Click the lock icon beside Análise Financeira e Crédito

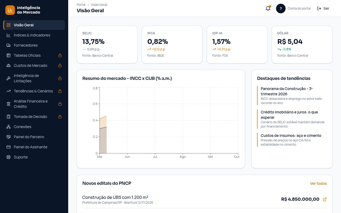coord(60,104)
